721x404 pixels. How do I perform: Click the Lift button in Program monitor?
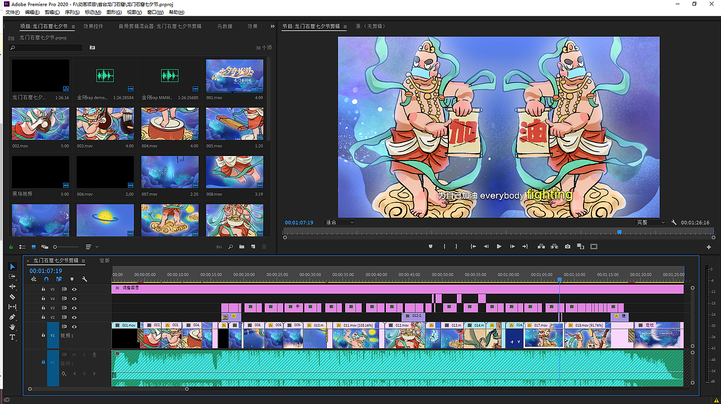click(541, 246)
